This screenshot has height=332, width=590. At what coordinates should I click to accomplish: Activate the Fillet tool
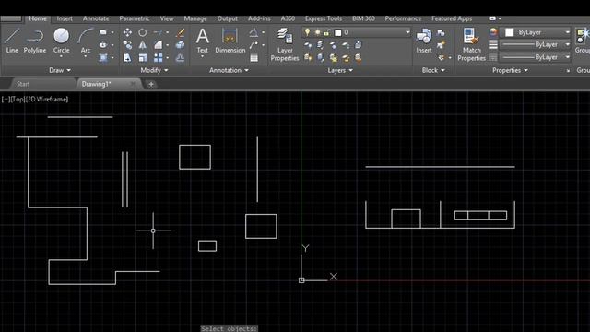click(x=158, y=45)
